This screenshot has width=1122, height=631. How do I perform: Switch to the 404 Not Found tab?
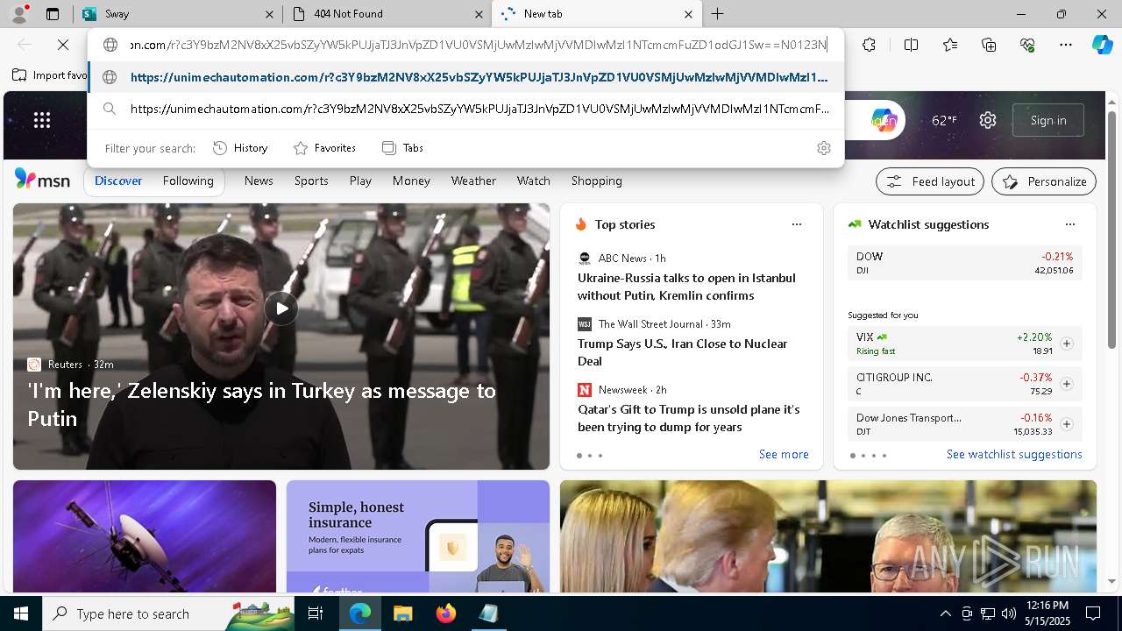coord(388,14)
